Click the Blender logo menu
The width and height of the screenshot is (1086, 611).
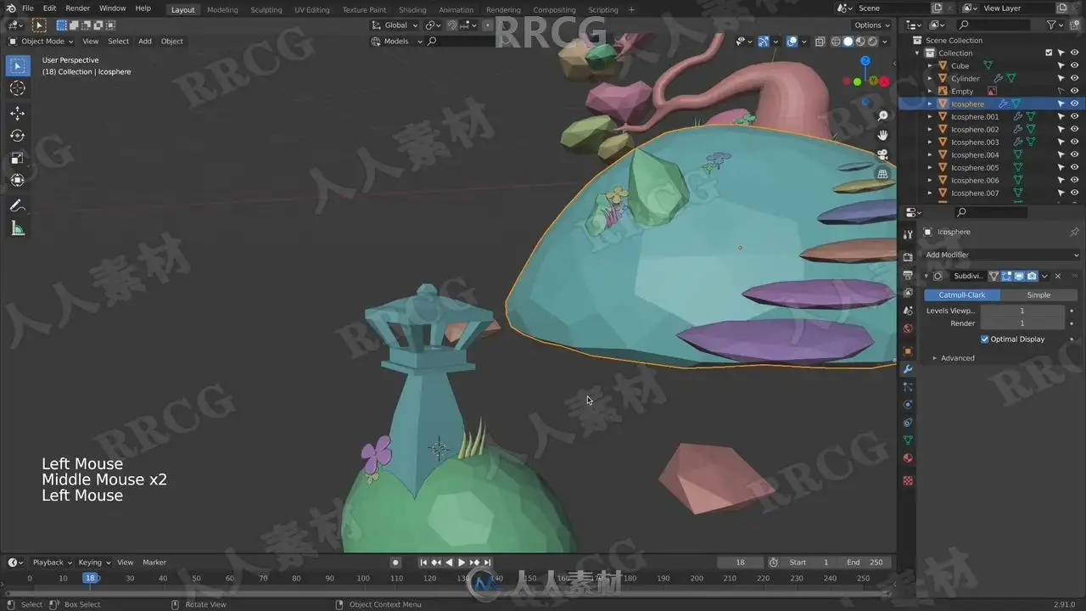10,8
